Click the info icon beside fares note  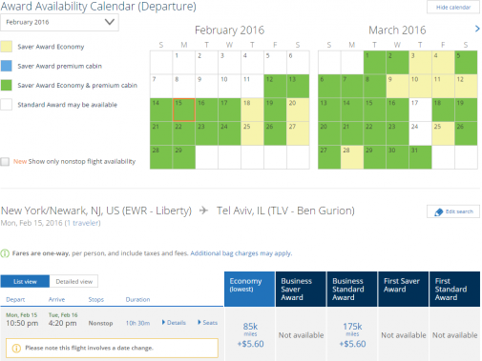5,253
